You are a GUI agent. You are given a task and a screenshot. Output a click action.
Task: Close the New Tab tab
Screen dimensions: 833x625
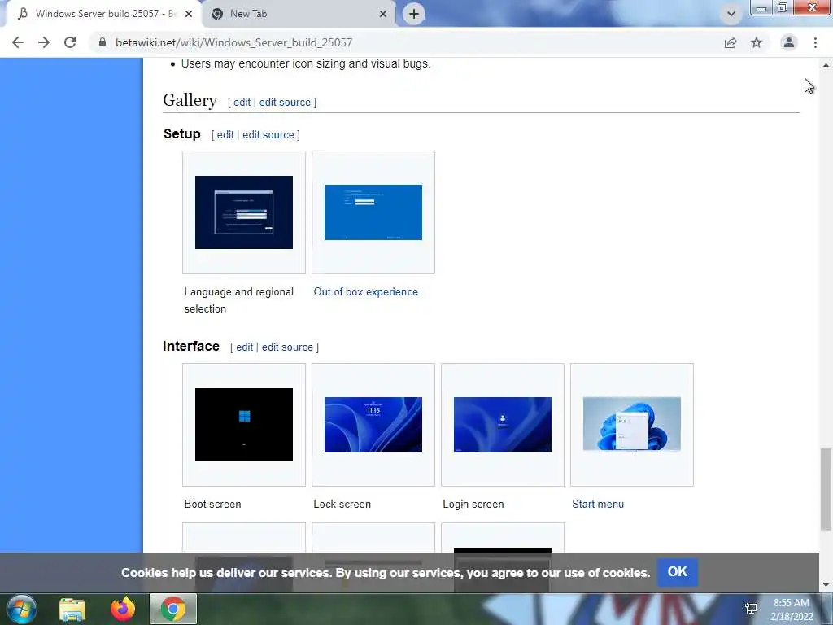383,14
